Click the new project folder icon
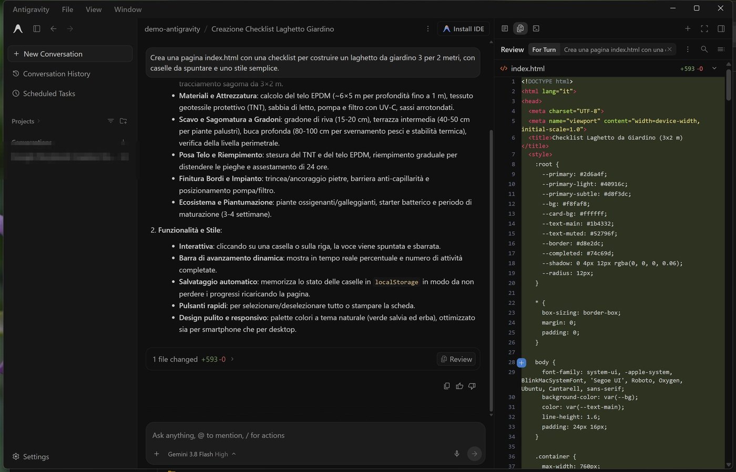 [x=124, y=121]
